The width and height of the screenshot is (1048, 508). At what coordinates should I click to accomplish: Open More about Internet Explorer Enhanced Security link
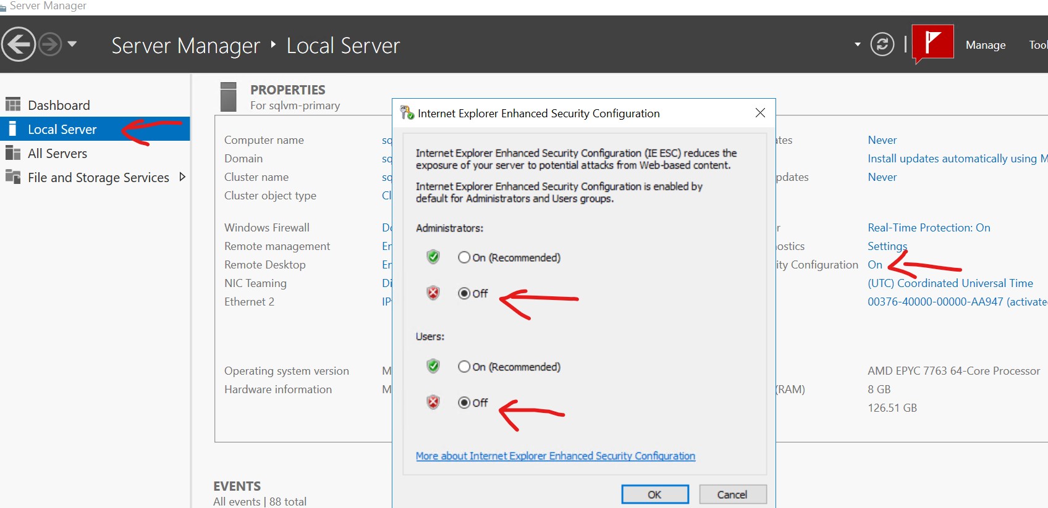point(556,456)
